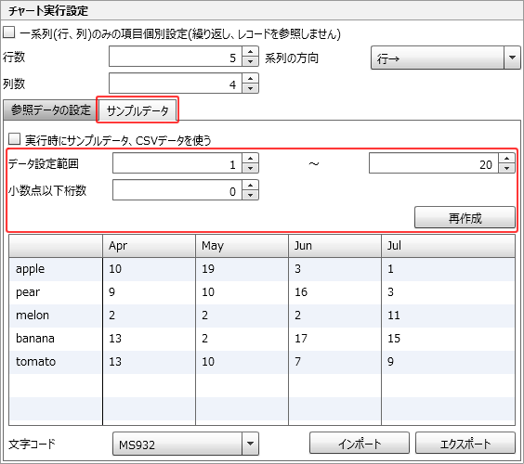Screen dimensions: 524x464
Task: Click the 小数点以下桁数 field showing 0
Action: [x=177, y=190]
